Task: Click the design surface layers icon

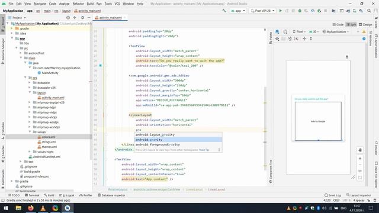Action: 277,31
